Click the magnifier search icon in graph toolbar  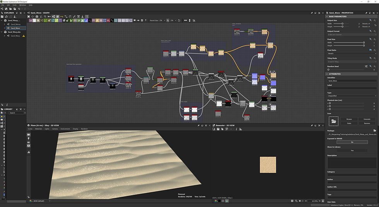pyautogui.click(x=45, y=17)
